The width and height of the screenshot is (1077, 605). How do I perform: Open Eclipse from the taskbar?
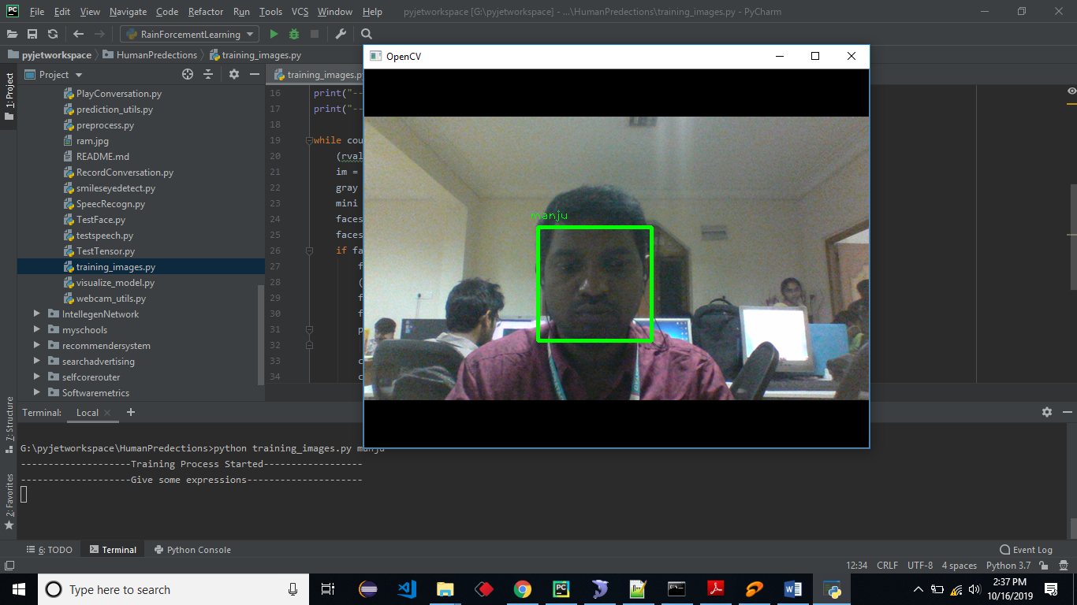click(x=368, y=588)
